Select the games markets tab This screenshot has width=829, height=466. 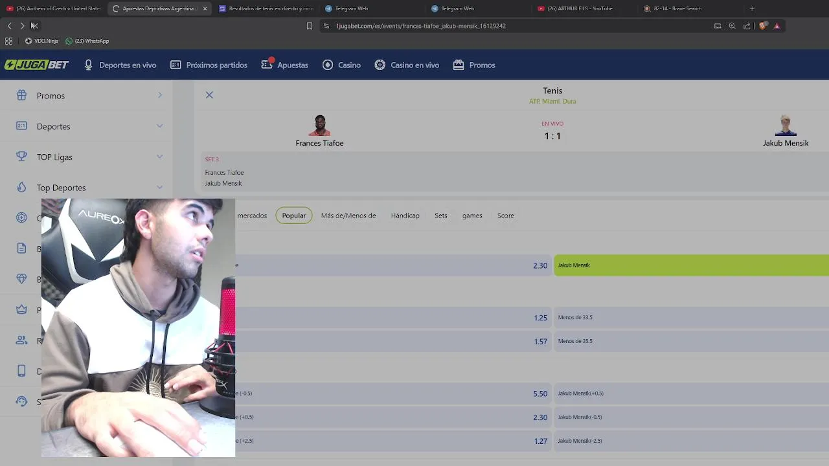click(472, 216)
